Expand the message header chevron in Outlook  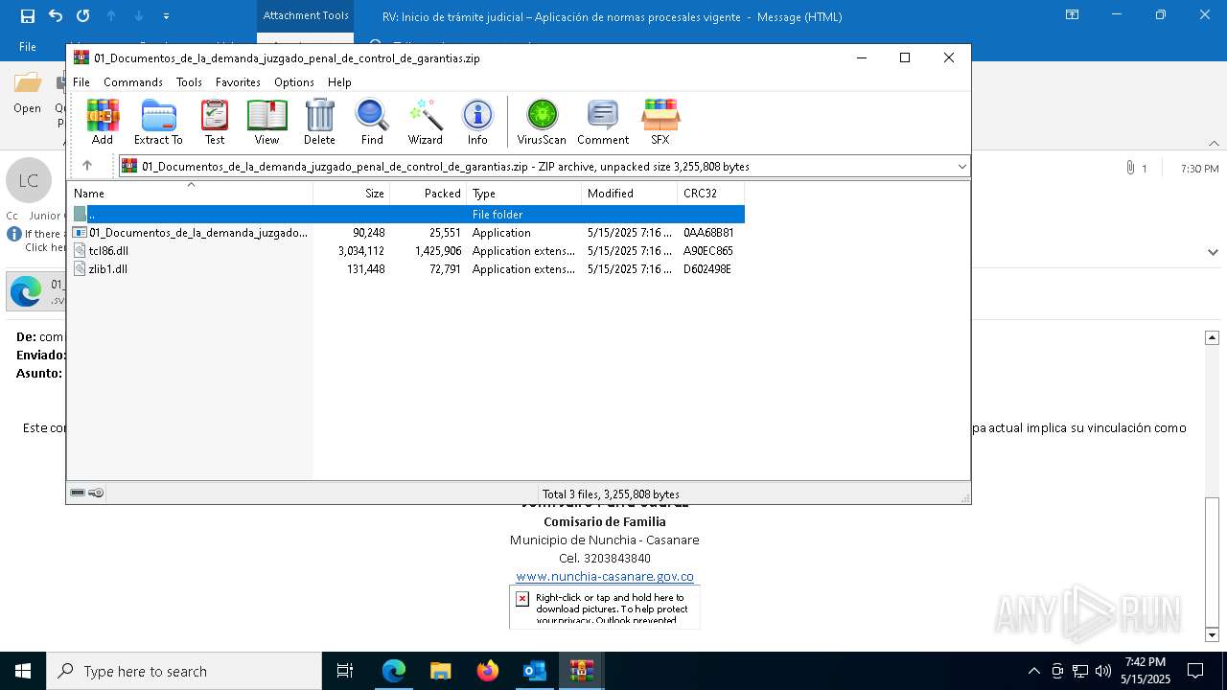tap(1214, 252)
